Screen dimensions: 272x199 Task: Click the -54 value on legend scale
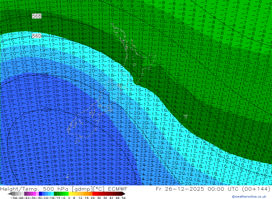(x=12, y=197)
